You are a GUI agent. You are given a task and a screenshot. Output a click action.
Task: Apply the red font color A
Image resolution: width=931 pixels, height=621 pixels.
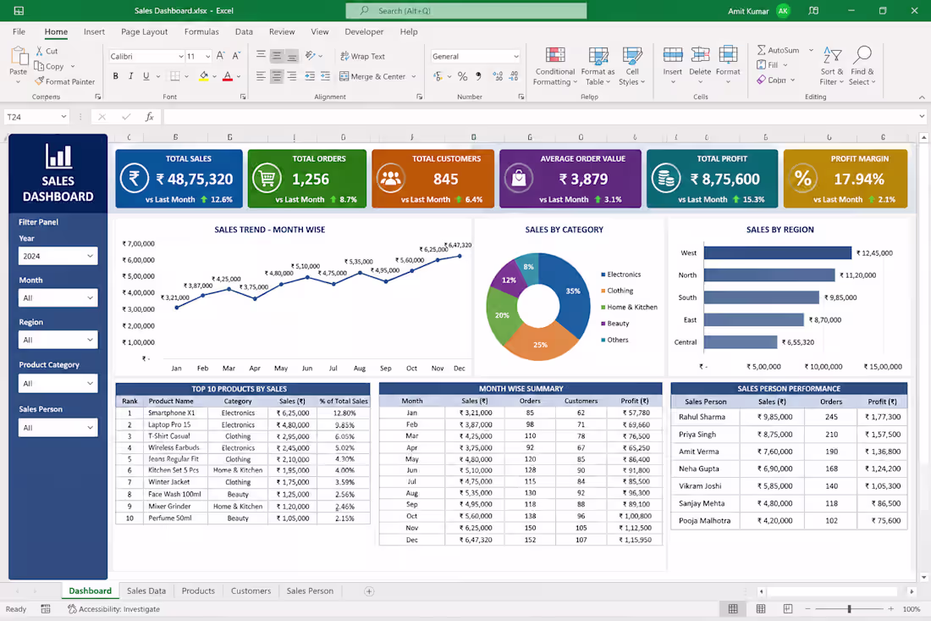228,76
